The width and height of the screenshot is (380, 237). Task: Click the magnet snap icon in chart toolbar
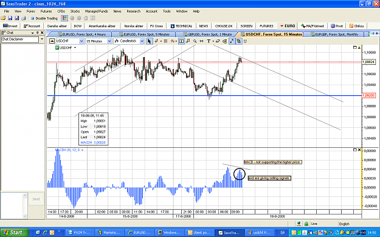click(245, 41)
